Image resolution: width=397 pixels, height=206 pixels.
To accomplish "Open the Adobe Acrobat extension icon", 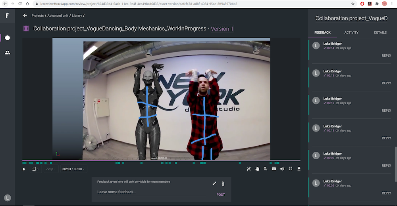I will (x=370, y=4).
